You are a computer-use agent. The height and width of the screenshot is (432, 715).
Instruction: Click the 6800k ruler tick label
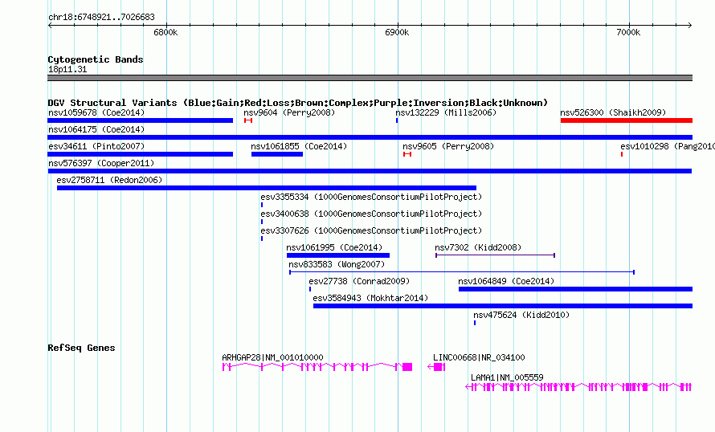click(x=165, y=32)
